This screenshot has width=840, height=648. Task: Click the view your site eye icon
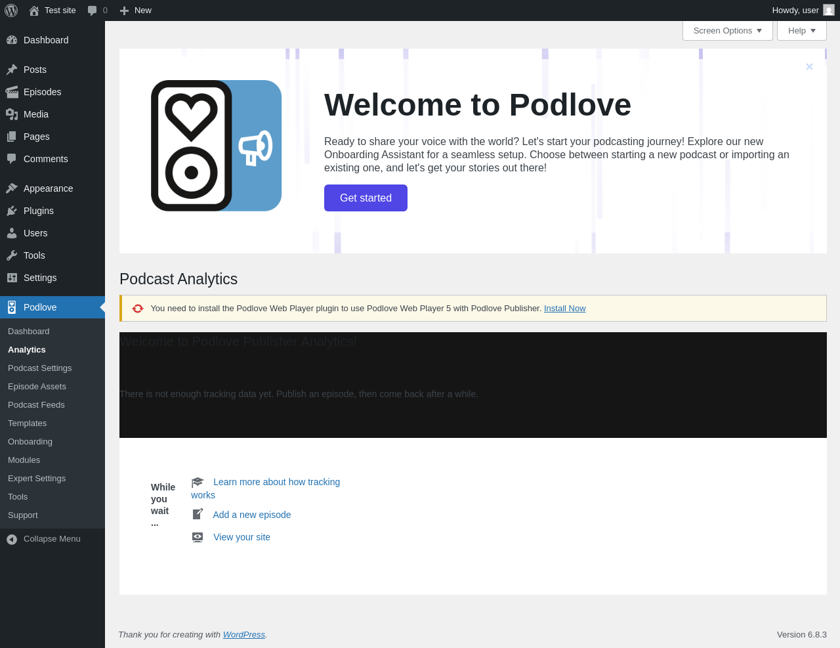[198, 537]
